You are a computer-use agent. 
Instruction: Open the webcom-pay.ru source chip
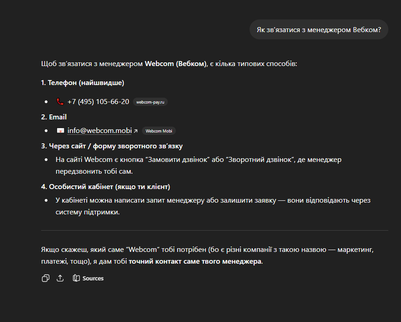tap(151, 102)
